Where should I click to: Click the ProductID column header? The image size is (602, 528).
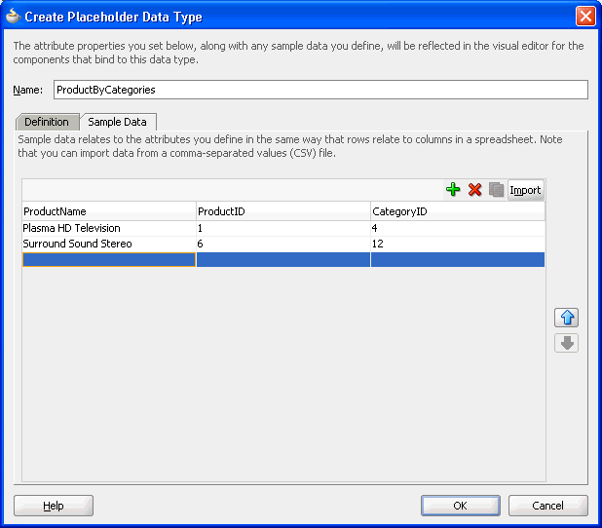(283, 211)
